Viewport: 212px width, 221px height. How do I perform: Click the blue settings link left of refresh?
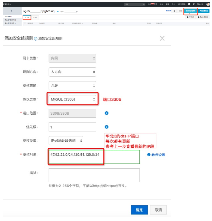click(x=169, y=11)
